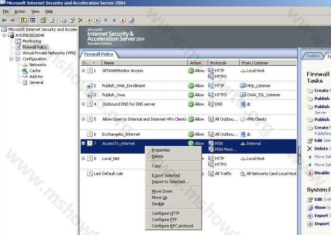Select Configure RPC protocol in the context menu
331x235 pixels.
coord(173,226)
